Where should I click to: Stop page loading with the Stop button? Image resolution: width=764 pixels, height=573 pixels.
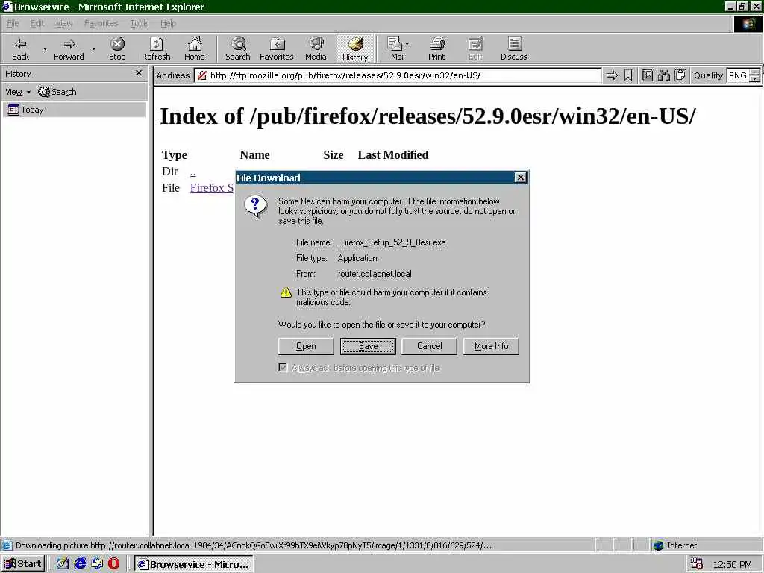tap(117, 48)
